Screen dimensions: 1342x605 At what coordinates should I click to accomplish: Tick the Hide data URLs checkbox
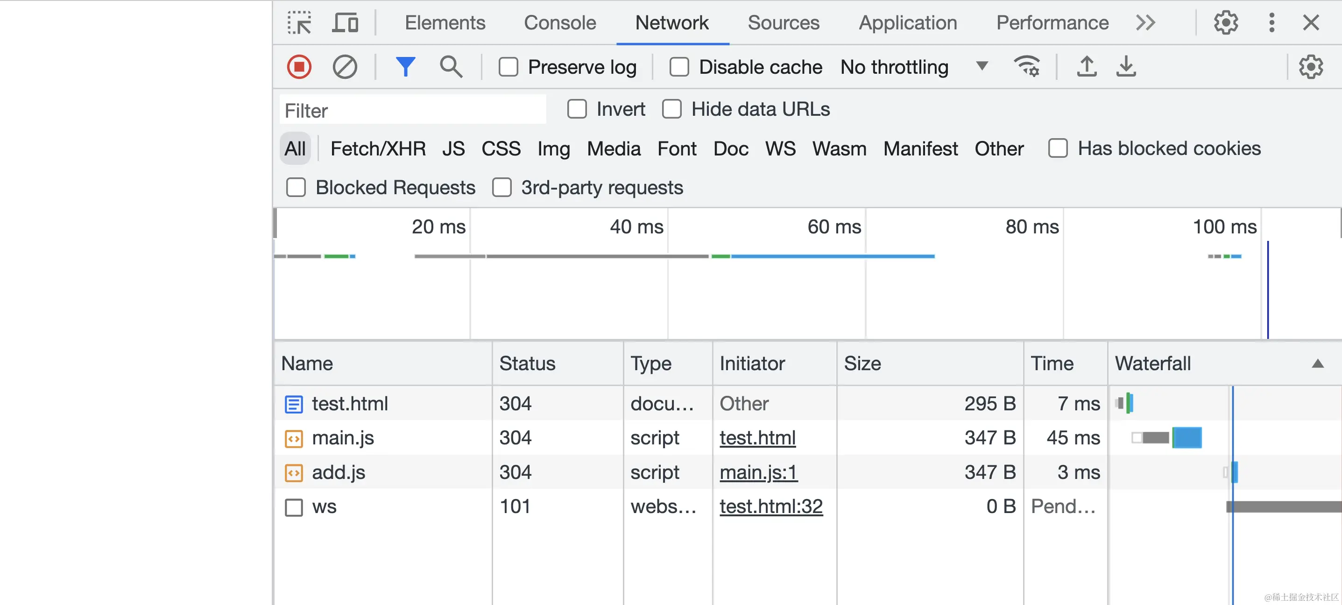(671, 109)
